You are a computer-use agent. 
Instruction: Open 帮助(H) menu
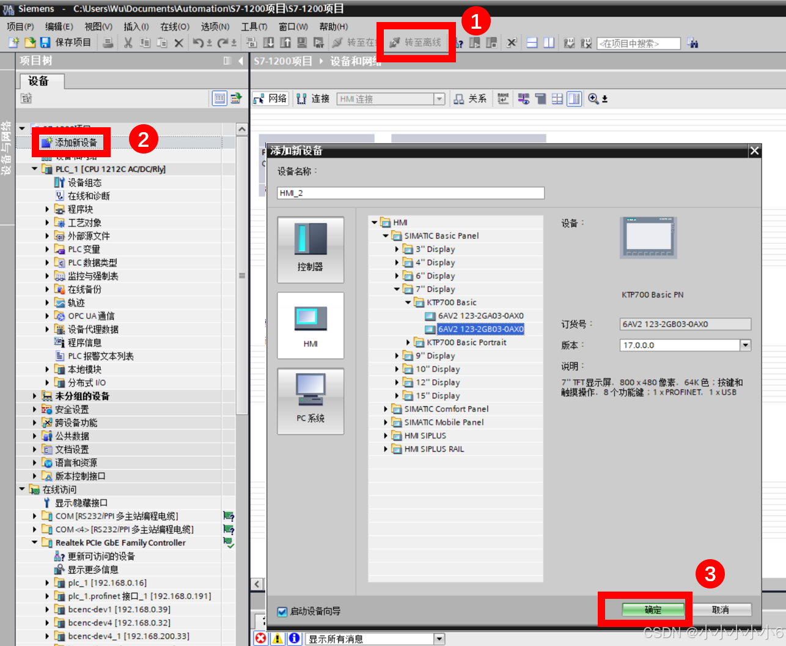click(334, 26)
